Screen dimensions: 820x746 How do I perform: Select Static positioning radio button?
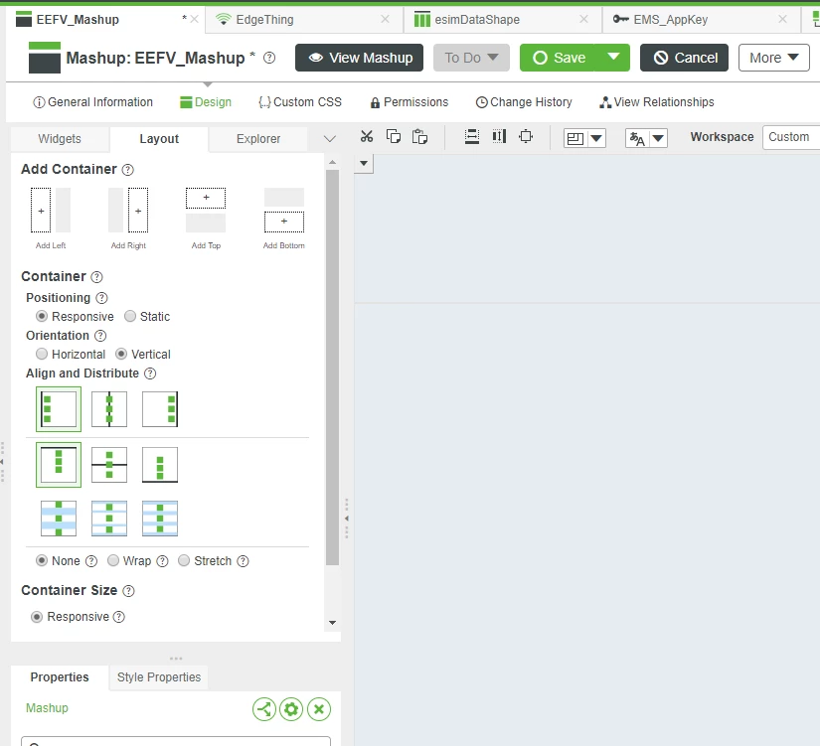click(130, 316)
